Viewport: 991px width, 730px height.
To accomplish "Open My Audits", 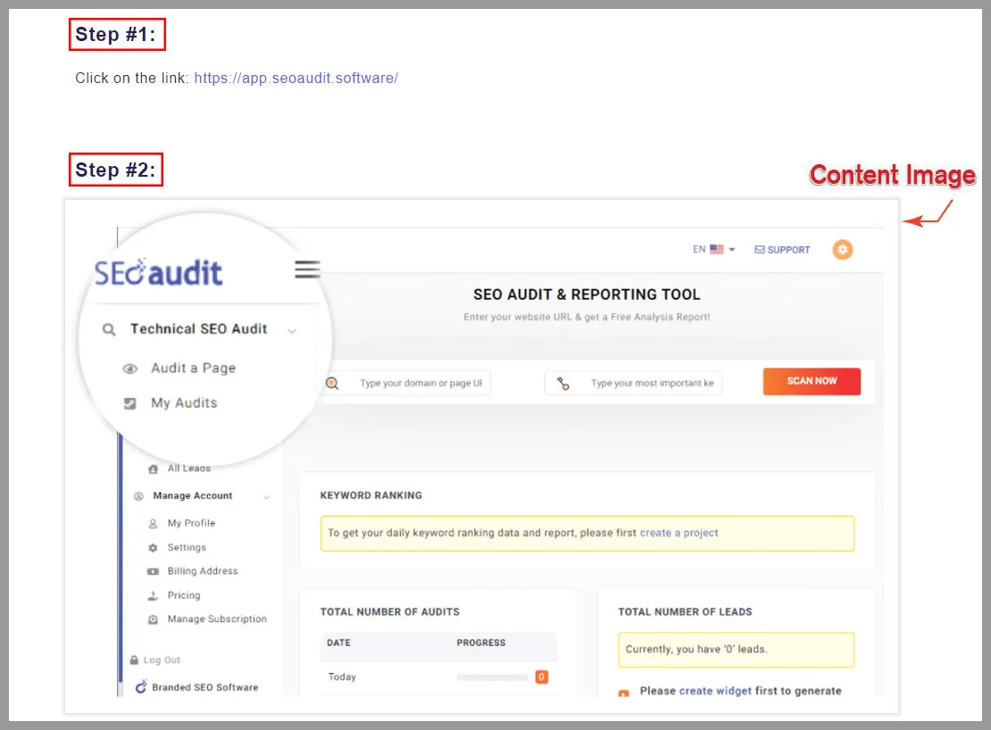I will pyautogui.click(x=184, y=402).
